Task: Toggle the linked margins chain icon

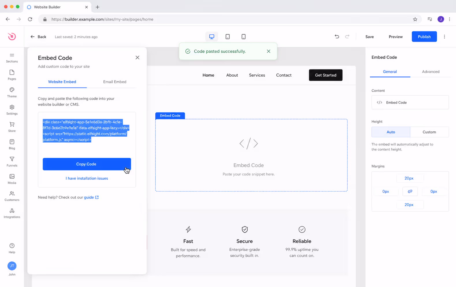Action: click(x=410, y=191)
